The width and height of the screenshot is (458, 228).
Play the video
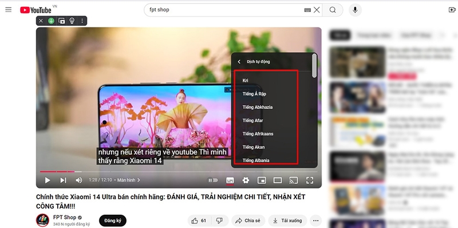[48, 180]
